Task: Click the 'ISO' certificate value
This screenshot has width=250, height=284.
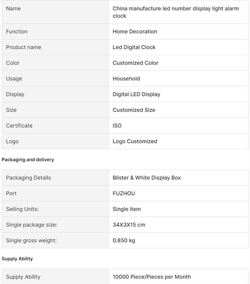Action: pos(117,126)
